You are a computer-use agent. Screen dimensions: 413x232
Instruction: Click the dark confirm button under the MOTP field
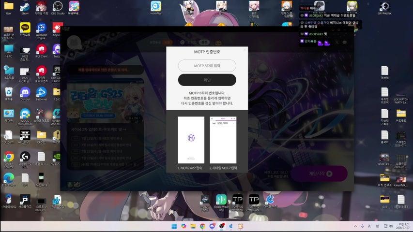207,80
